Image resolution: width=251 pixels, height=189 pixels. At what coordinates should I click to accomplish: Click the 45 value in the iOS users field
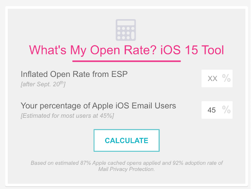[x=211, y=110]
